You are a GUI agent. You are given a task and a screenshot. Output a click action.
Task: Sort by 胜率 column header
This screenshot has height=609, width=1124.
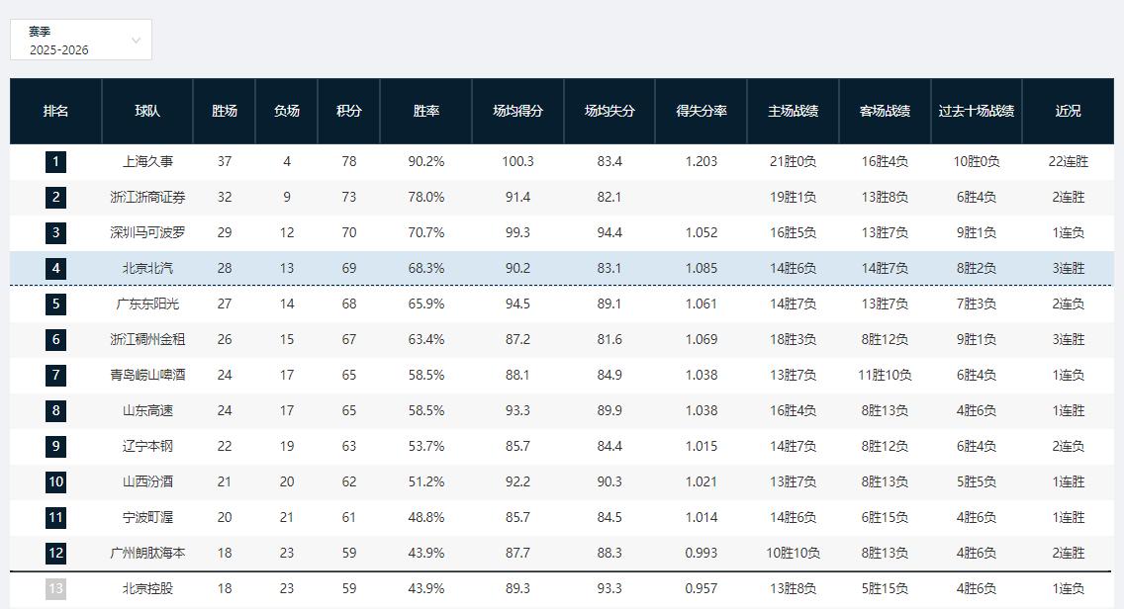[425, 111]
